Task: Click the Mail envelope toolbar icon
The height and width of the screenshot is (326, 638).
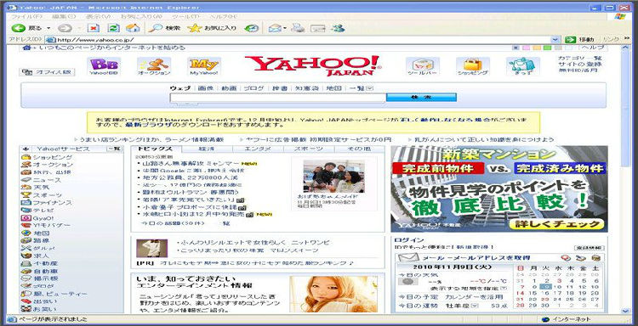Action: click(275, 28)
